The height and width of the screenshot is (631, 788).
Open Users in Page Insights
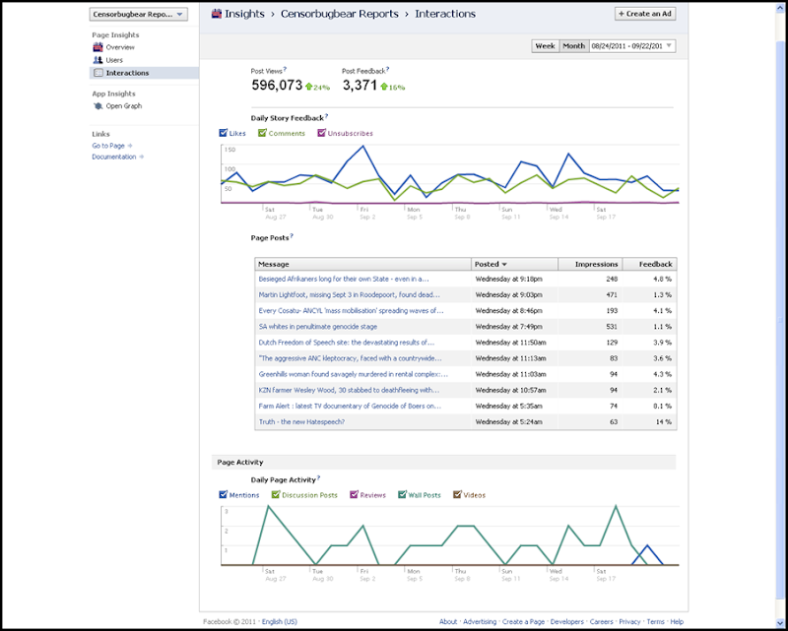(114, 60)
